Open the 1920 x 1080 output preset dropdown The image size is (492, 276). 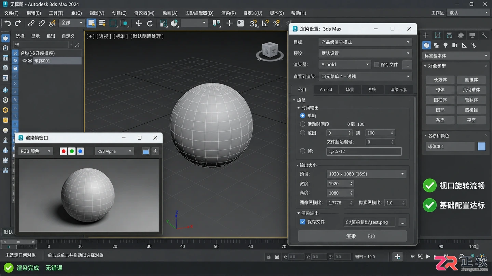366,174
